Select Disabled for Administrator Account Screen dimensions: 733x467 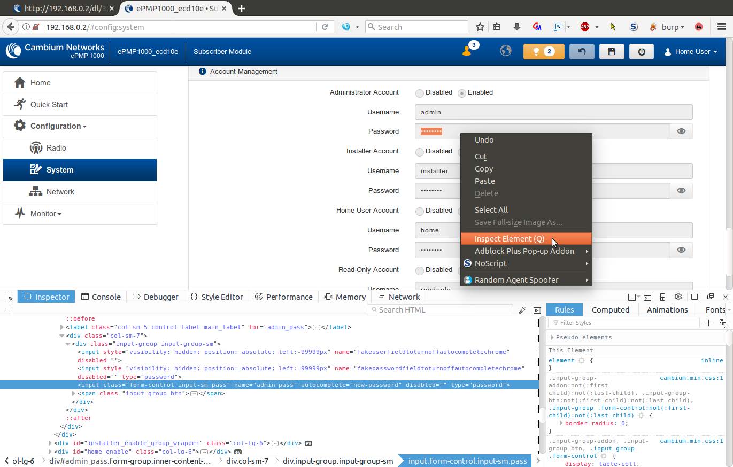pyautogui.click(x=420, y=93)
